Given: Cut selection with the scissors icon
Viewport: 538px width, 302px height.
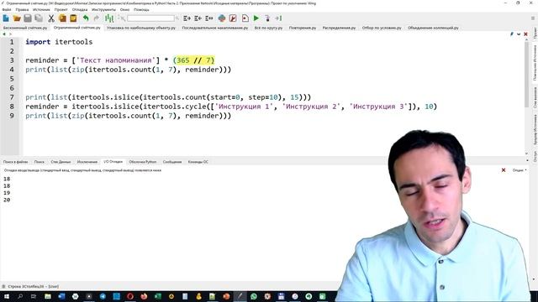Looking at the screenshot, I should (51, 18).
